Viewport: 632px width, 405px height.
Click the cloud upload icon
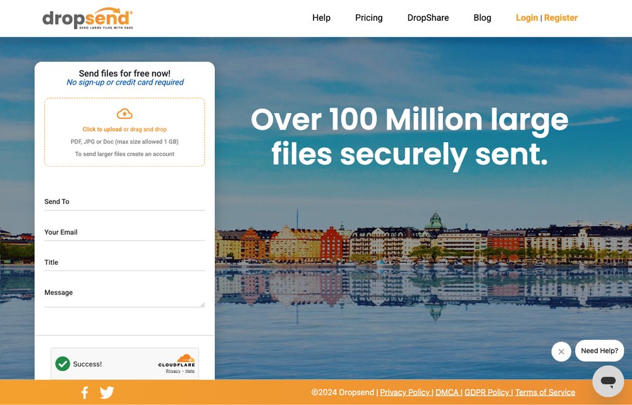(125, 114)
